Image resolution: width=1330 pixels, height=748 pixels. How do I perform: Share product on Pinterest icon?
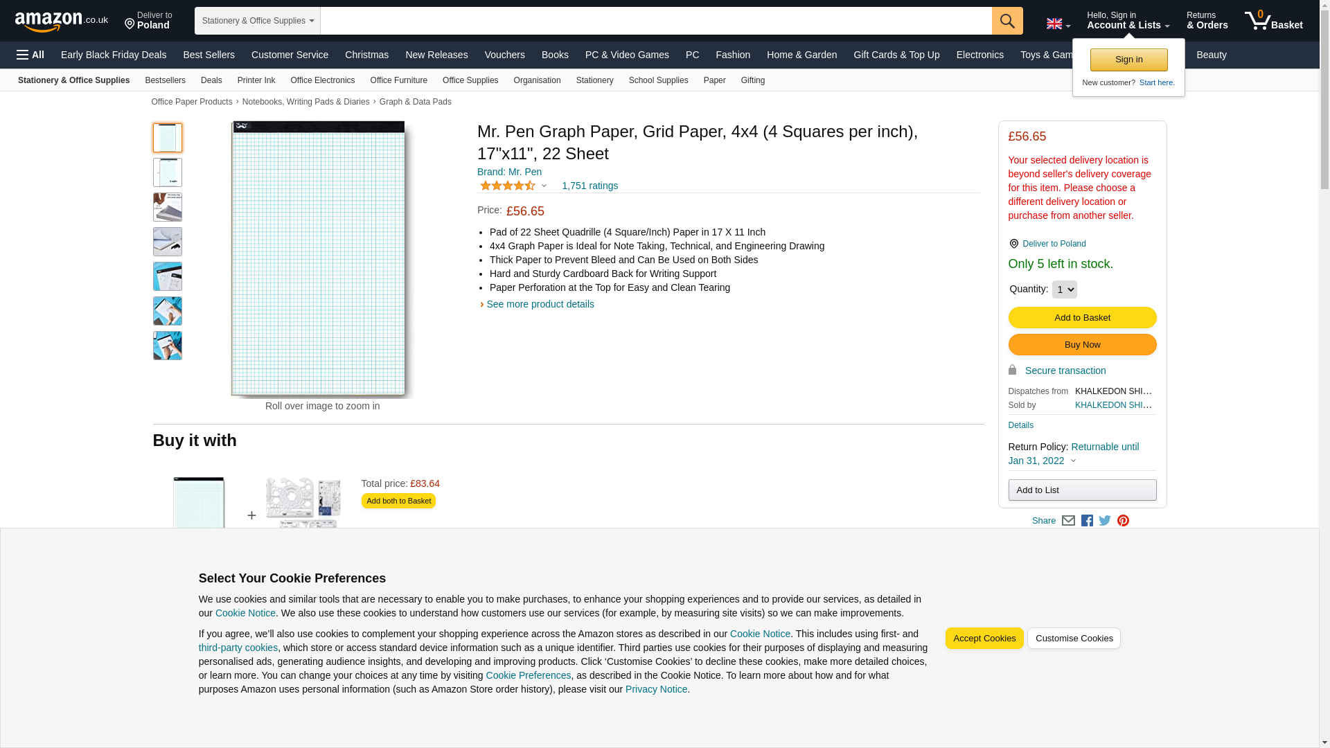1123,521
